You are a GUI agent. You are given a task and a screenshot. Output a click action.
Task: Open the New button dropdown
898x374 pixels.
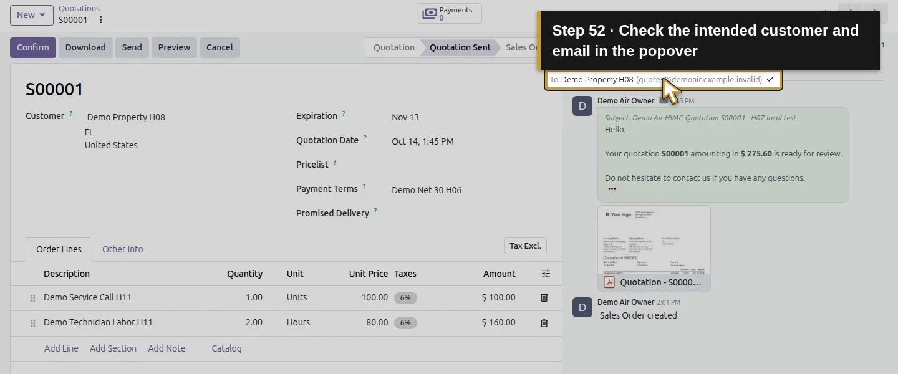(x=32, y=15)
